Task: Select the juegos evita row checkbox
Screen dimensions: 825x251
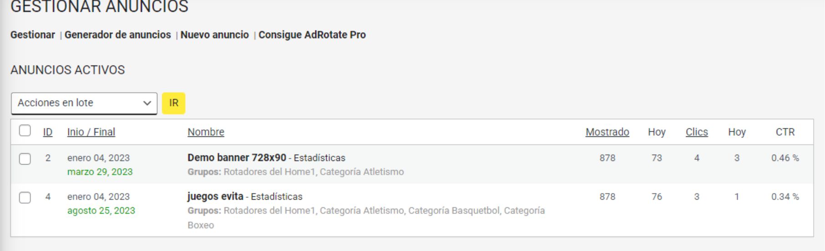Action: (25, 197)
